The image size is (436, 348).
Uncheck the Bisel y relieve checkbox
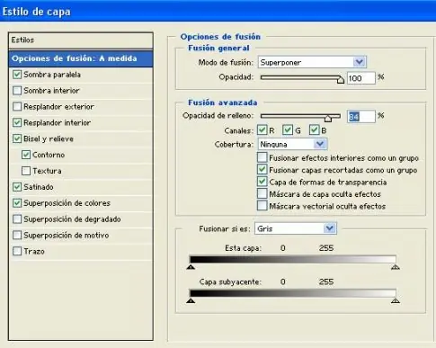(17, 138)
